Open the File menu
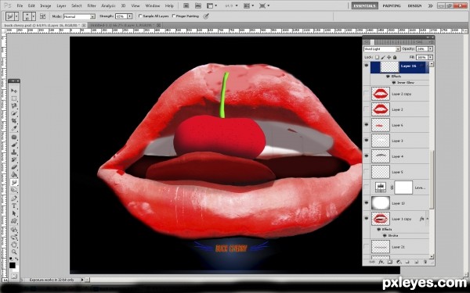The image size is (470, 293). (20, 5)
